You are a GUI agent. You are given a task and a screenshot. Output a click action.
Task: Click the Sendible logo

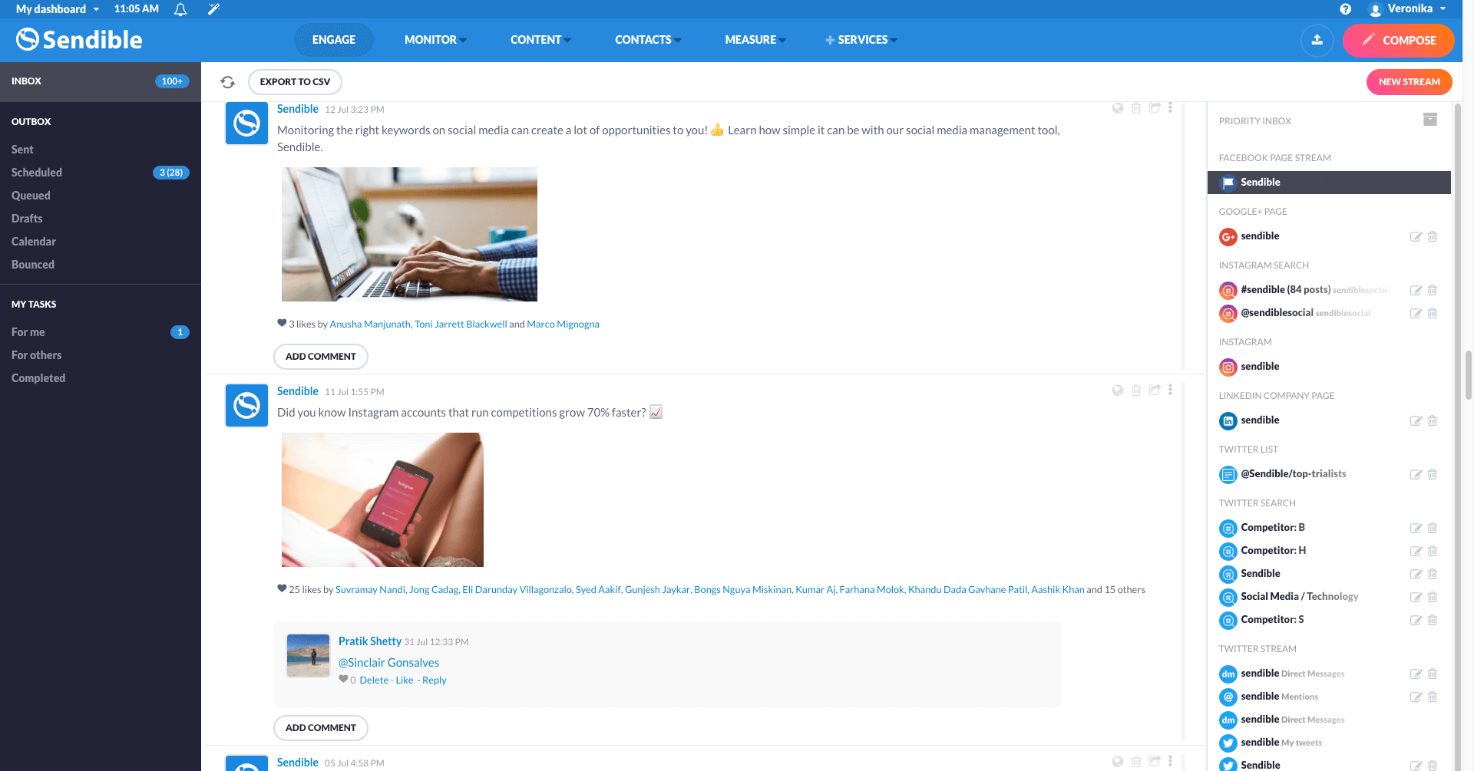click(79, 40)
